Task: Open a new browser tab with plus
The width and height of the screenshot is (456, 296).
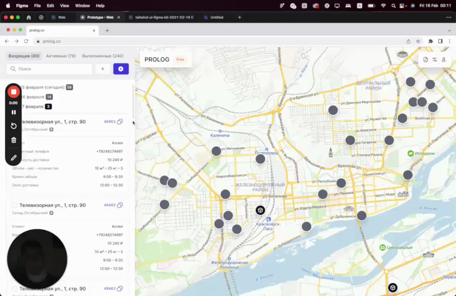Action: click(x=107, y=30)
